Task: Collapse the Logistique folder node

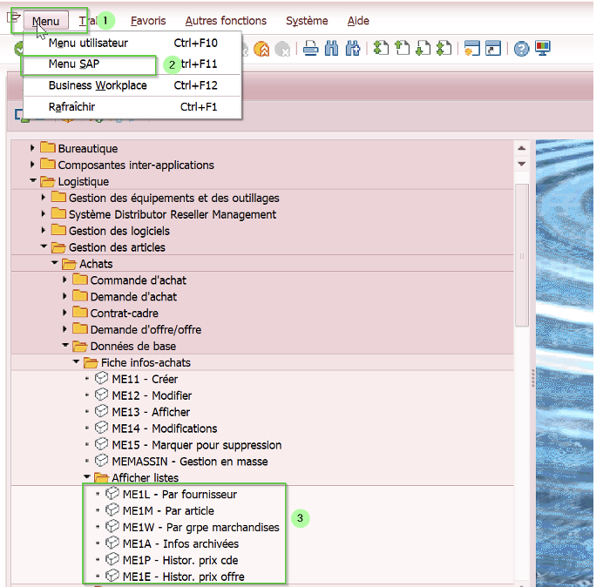Action: (x=33, y=182)
